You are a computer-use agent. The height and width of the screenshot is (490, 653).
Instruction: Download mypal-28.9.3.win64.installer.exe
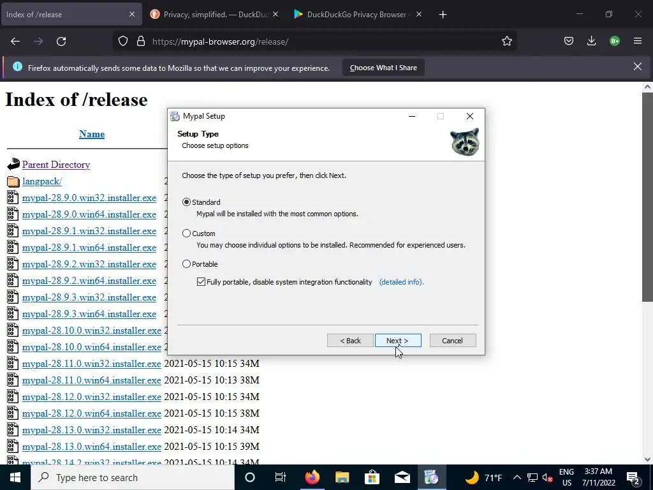point(89,314)
